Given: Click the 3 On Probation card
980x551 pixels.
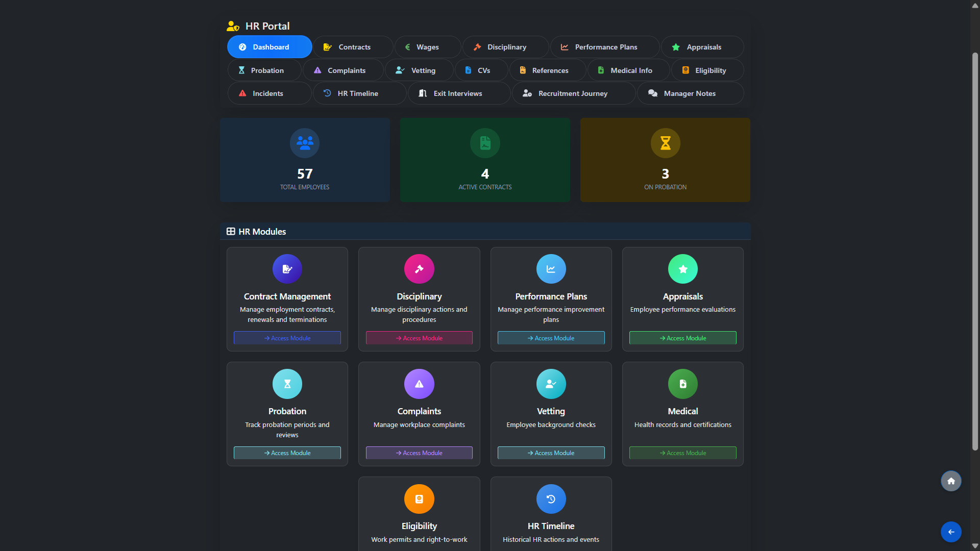Looking at the screenshot, I should 665,160.
